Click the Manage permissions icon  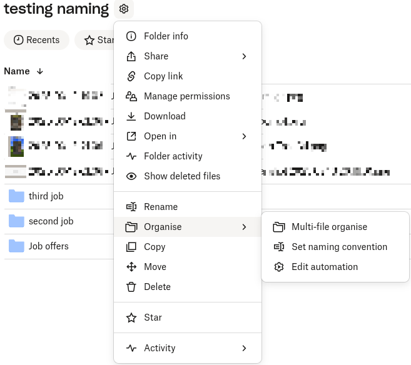pos(131,96)
